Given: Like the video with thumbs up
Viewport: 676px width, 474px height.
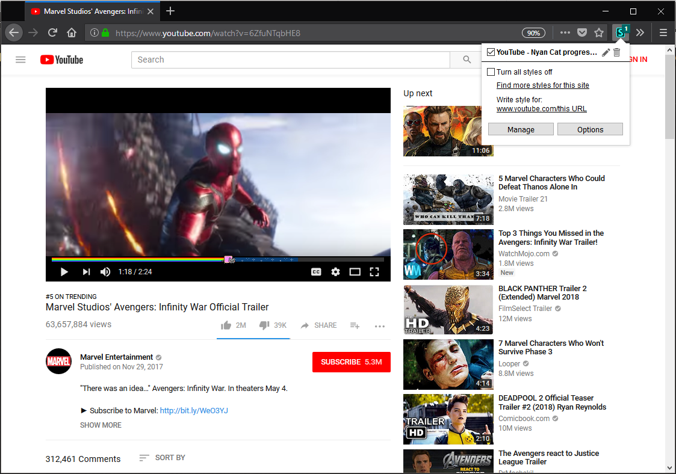Looking at the screenshot, I should [x=233, y=325].
